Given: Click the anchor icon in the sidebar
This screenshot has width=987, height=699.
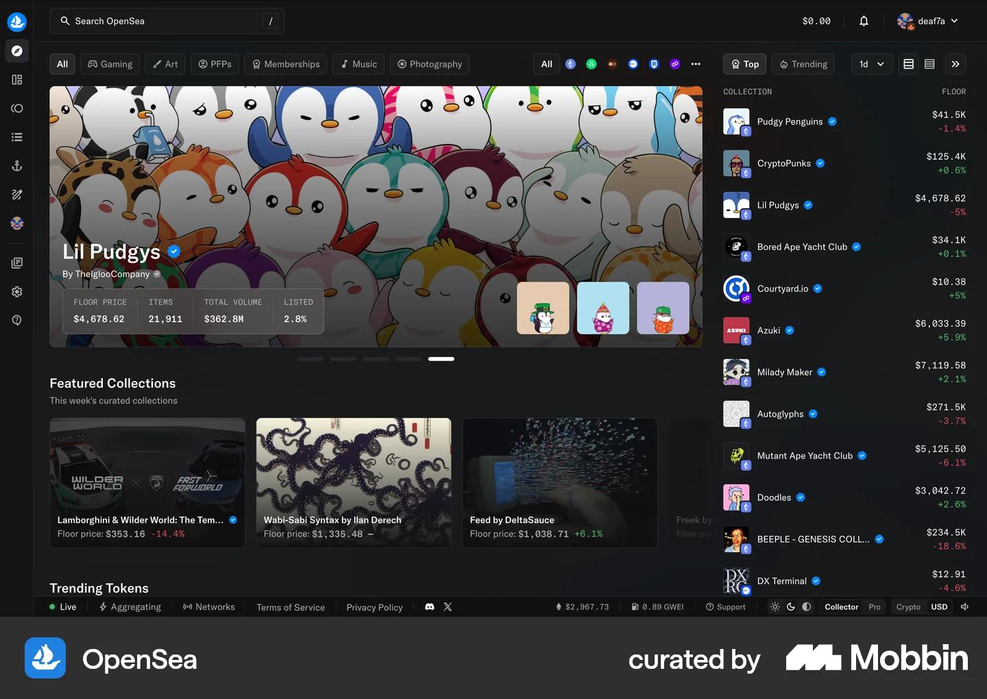Looking at the screenshot, I should [17, 166].
